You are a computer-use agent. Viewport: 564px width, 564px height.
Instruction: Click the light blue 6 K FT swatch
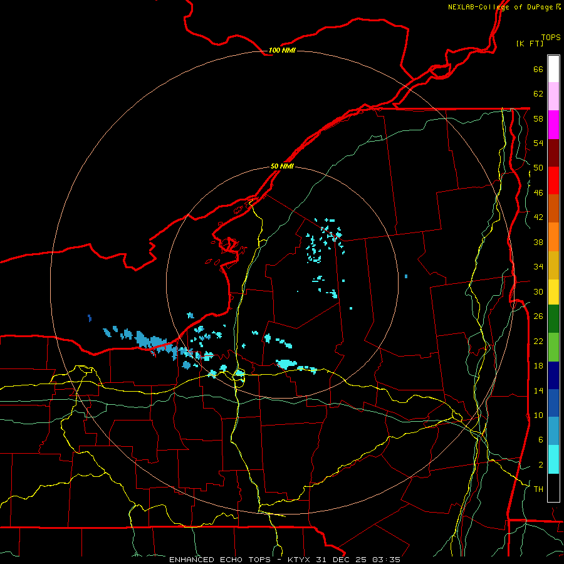coord(553,431)
